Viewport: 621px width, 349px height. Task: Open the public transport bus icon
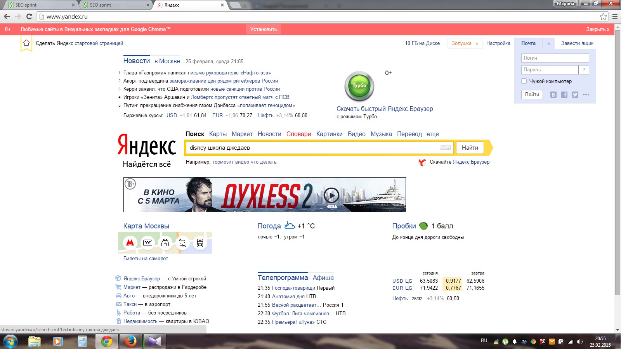[x=200, y=243]
